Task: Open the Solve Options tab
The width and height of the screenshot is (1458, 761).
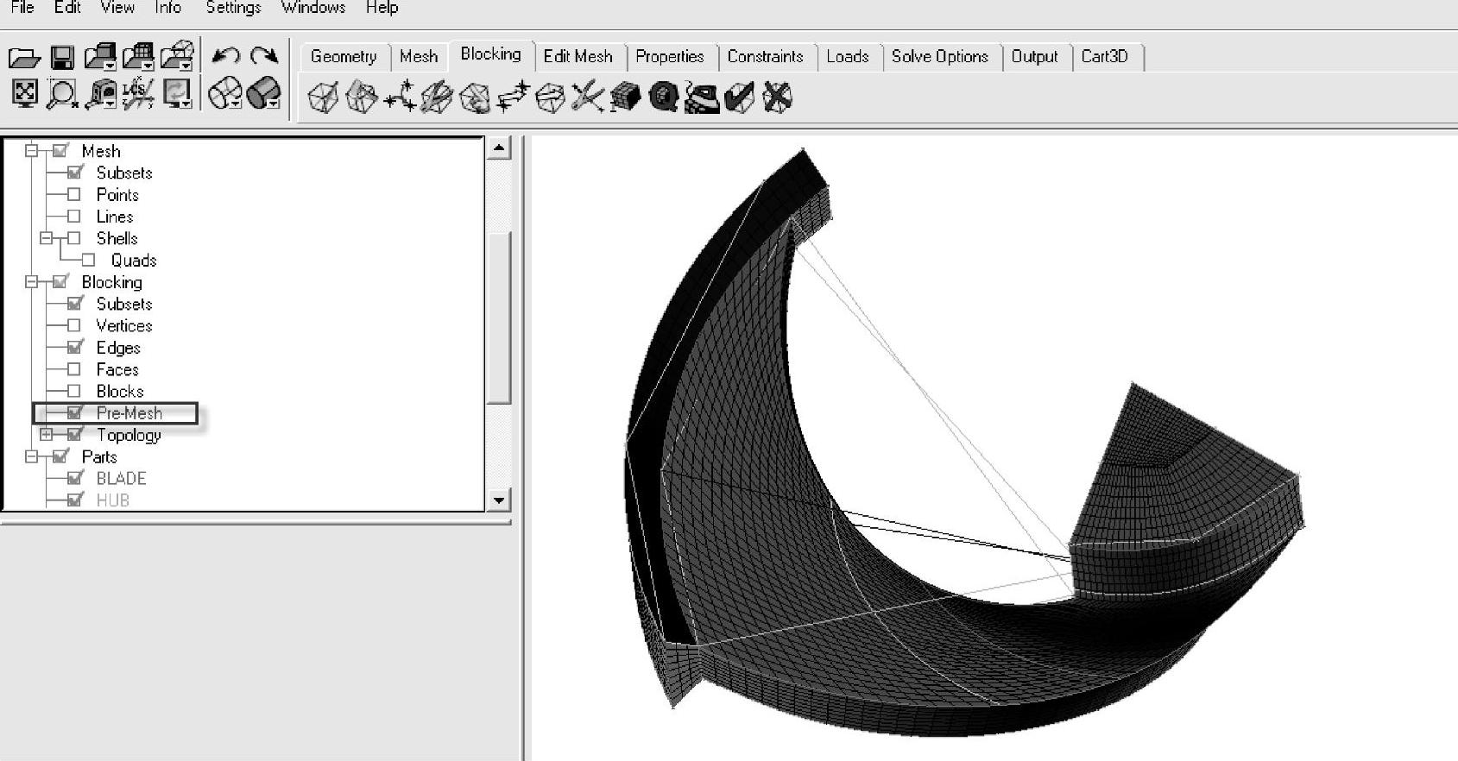Action: pyautogui.click(x=939, y=56)
